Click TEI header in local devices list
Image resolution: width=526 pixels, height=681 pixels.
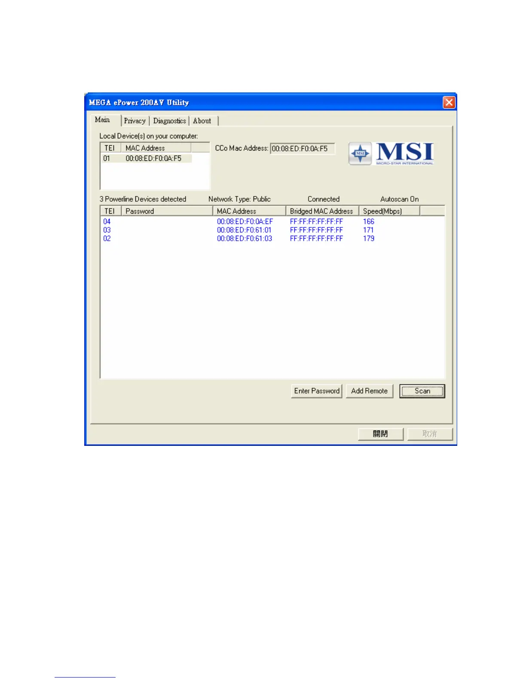click(111, 148)
